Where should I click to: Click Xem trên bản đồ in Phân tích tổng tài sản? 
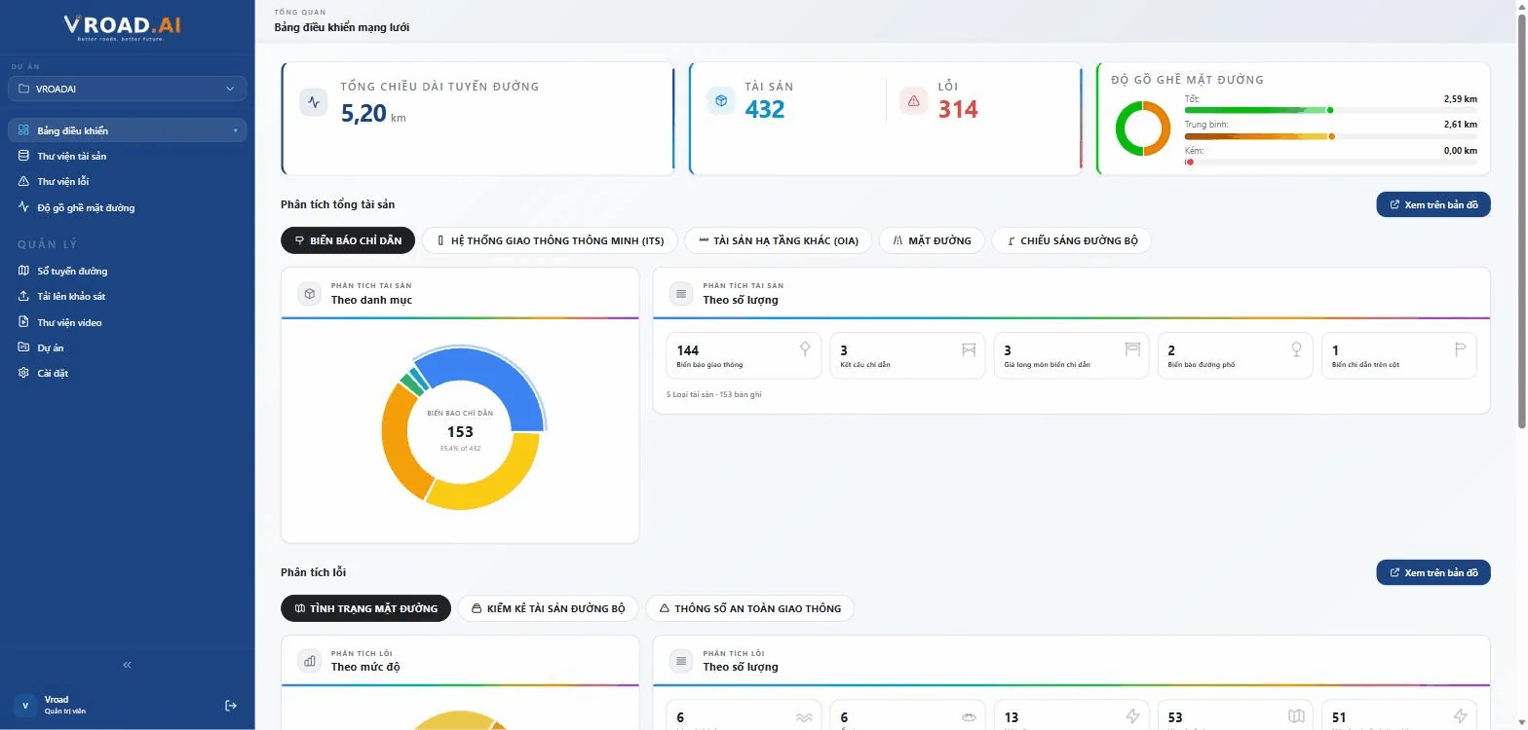coord(1433,204)
